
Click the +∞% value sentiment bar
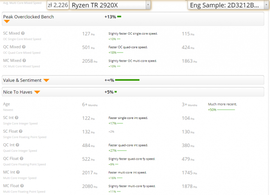point(127,80)
